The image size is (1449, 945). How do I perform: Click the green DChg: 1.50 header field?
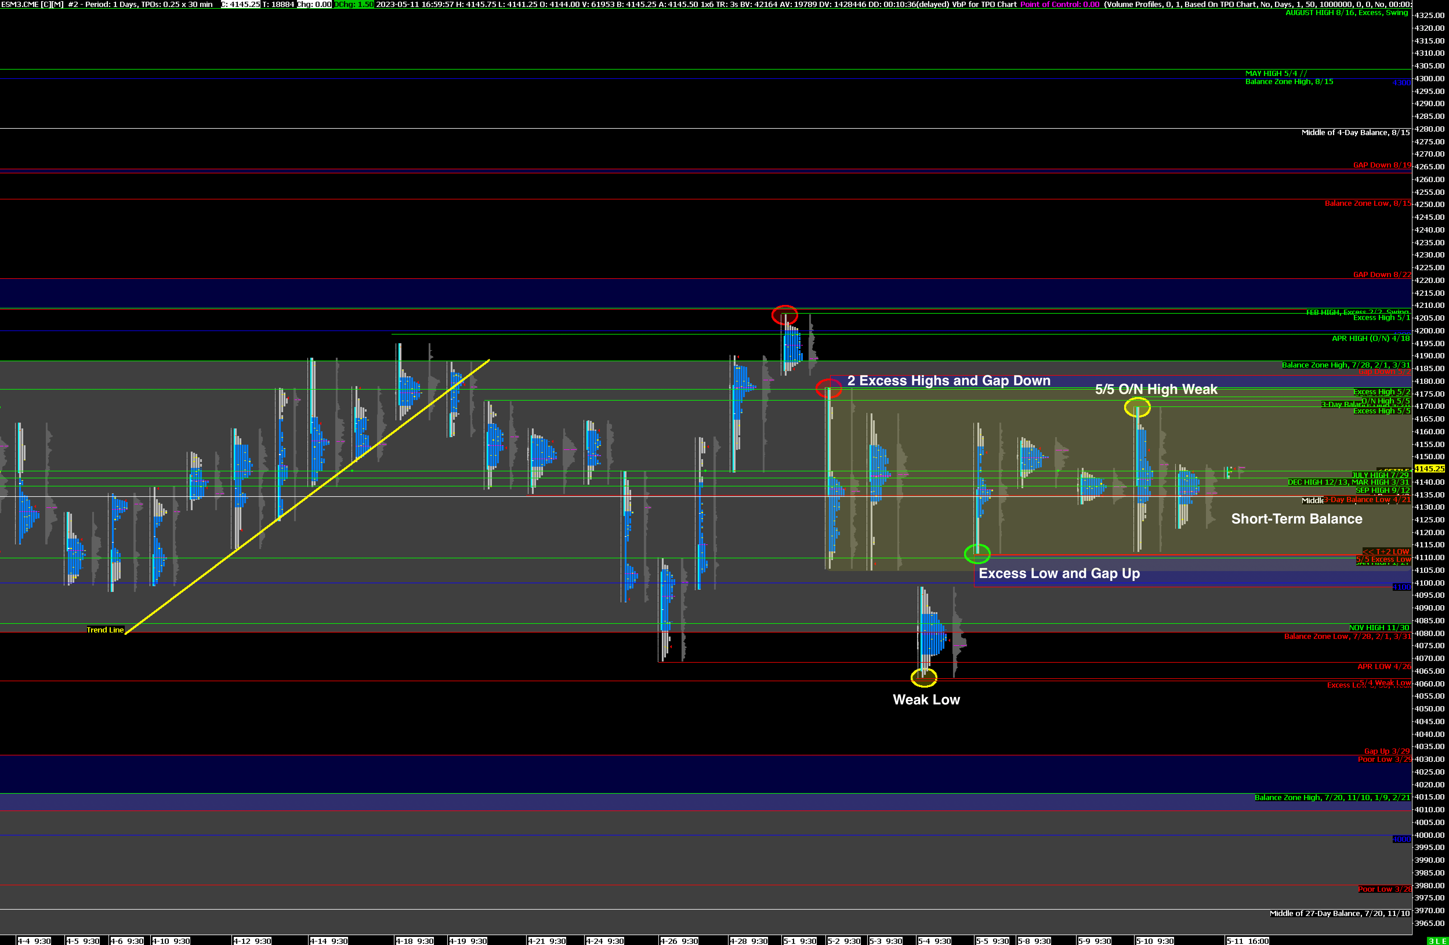354,4
